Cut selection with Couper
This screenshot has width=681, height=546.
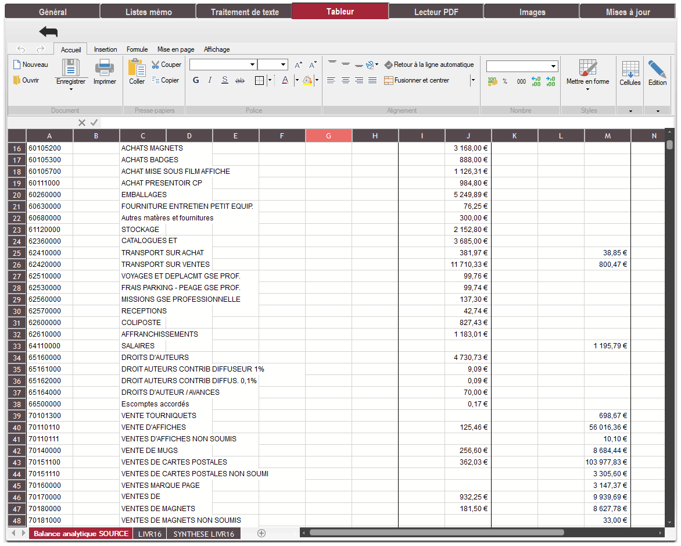[x=166, y=65]
